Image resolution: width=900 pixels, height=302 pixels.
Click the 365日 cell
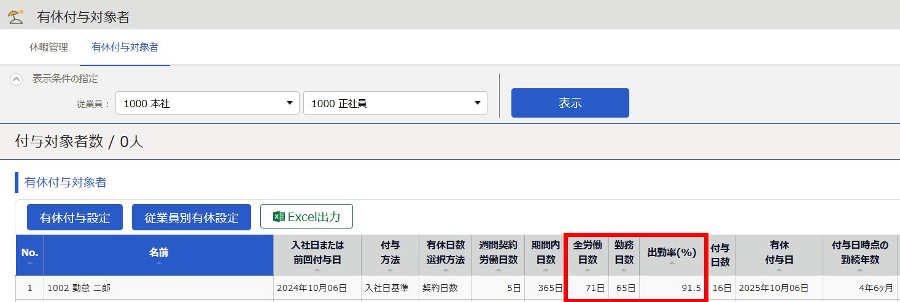(545, 288)
